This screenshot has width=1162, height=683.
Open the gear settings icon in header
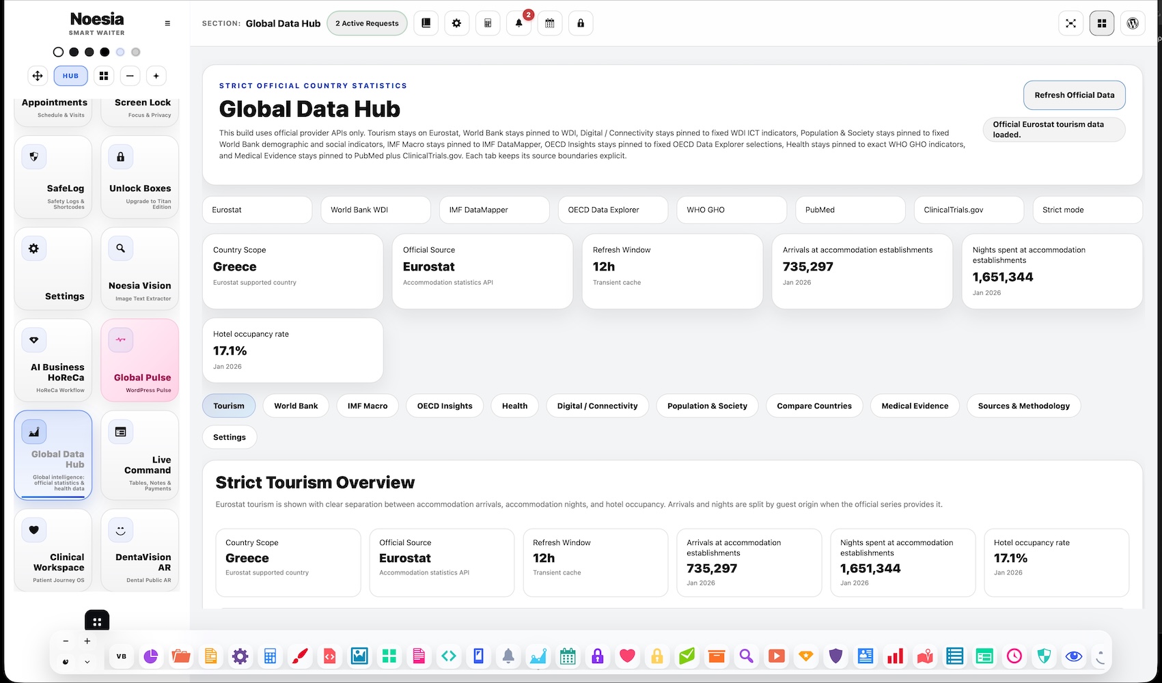click(456, 23)
